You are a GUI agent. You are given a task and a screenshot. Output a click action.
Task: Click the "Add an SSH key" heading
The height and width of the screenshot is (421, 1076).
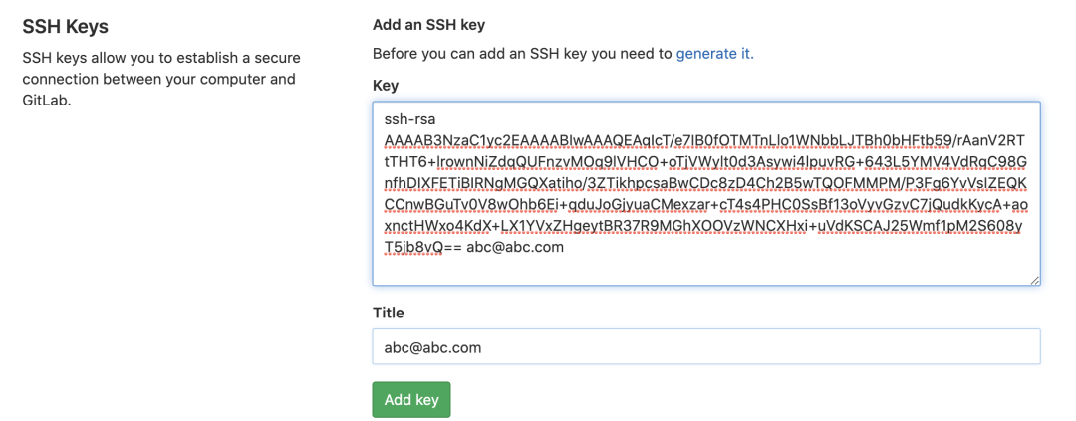pos(428,25)
